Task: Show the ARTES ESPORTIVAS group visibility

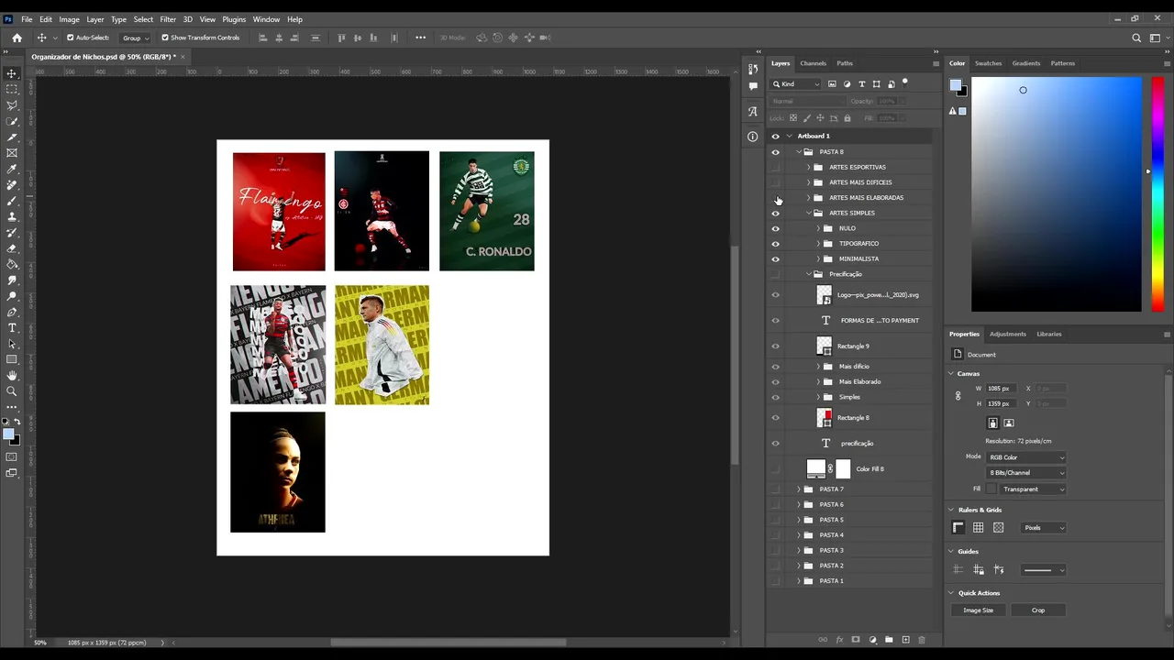Action: pos(775,168)
